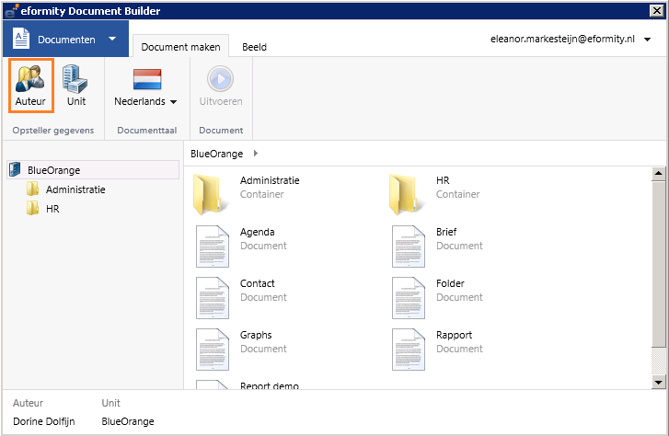The width and height of the screenshot is (669, 436).
Task: Select HR folder in the tree
Action: [52, 209]
